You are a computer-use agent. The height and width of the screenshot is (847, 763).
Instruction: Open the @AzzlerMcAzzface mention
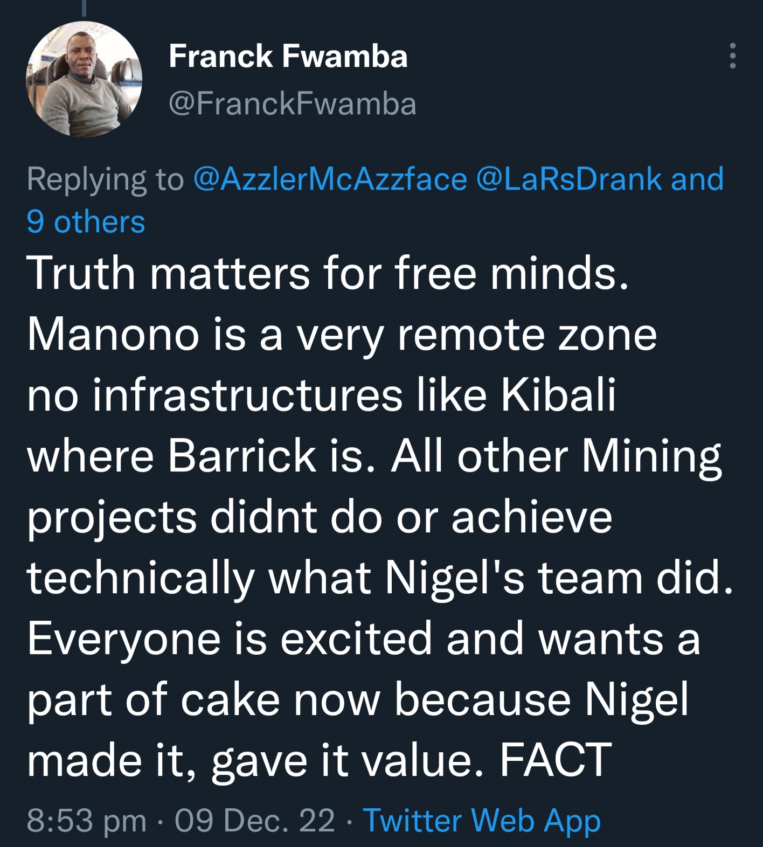(330, 179)
